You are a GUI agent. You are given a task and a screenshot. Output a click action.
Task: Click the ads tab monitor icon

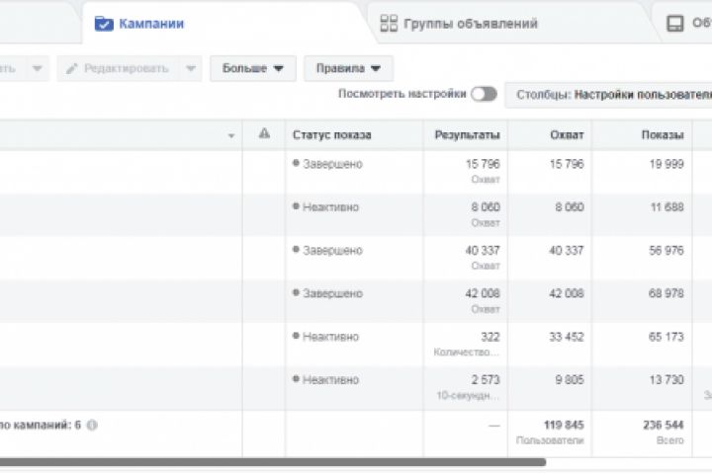[674, 23]
